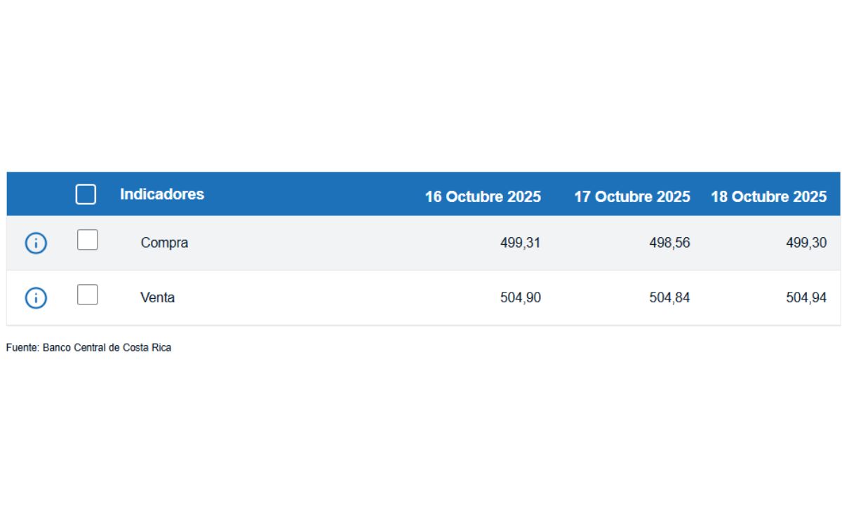Select the 16 Octubre 2025 column header

pyautogui.click(x=483, y=196)
